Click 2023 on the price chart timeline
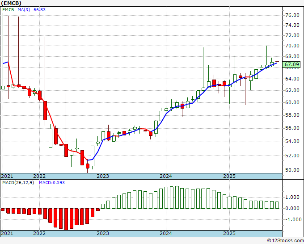Screen dimensions: 304x244 103,176
